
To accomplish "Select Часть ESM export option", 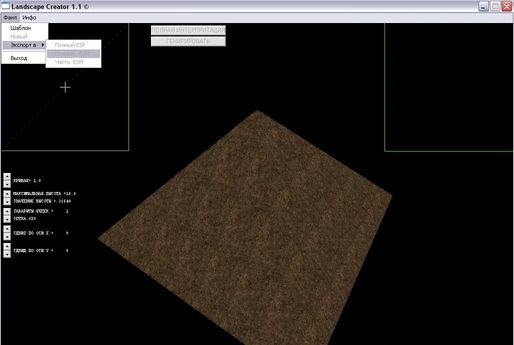I will pyautogui.click(x=70, y=62).
